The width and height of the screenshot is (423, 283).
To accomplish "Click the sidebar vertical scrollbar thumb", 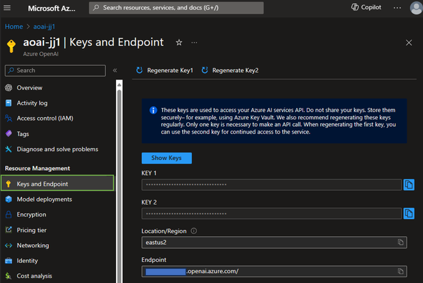I will tap(119, 186).
